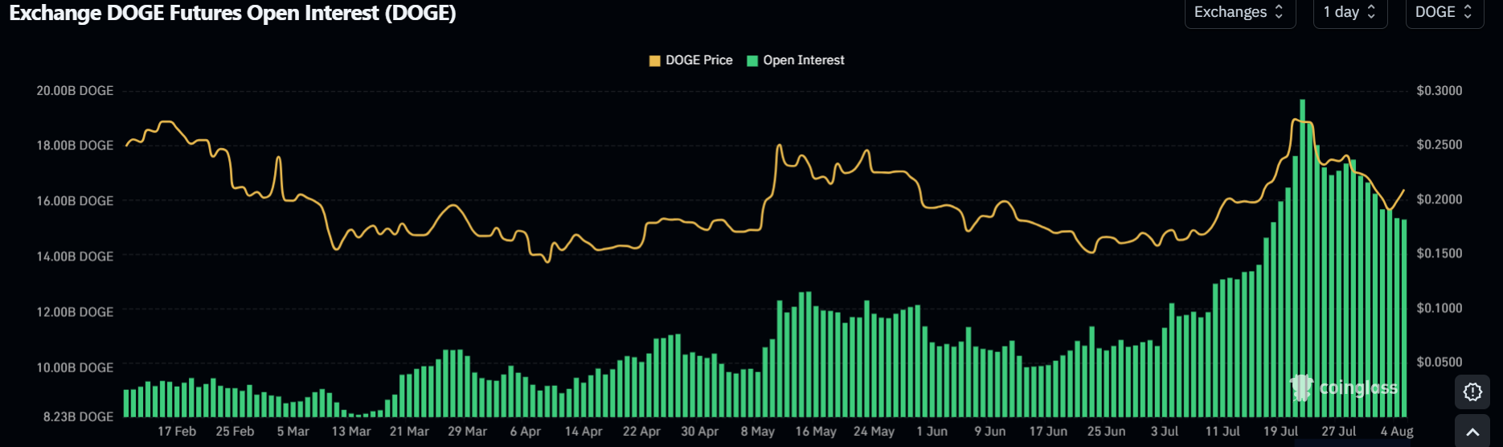
Task: Click the Exchanges dropdown arrows icon
Action: [1279, 12]
